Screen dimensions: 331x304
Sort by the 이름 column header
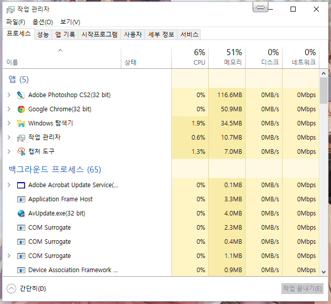pyautogui.click(x=62, y=58)
